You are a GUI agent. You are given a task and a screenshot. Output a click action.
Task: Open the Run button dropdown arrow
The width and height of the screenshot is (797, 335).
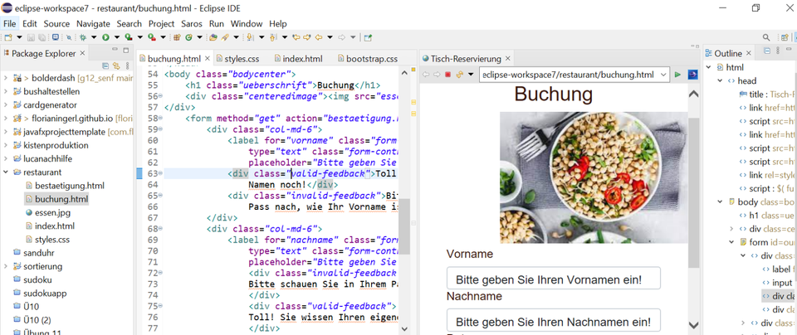(x=116, y=37)
